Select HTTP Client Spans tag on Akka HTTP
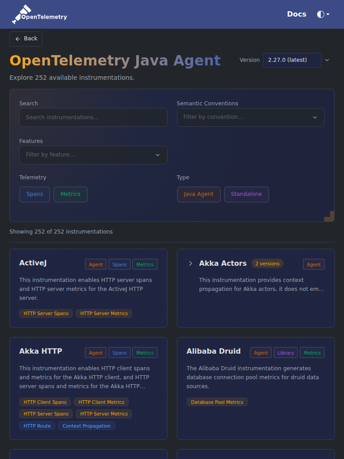Viewport: 344px width, 459px height. tap(45, 402)
